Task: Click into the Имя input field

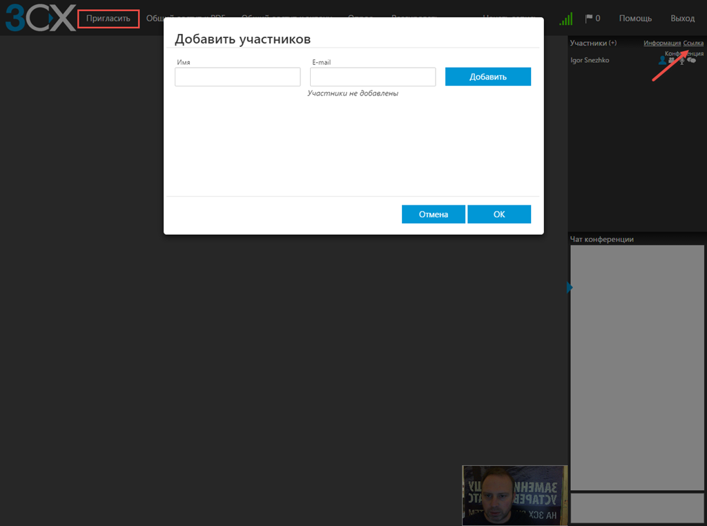Action: [238, 77]
